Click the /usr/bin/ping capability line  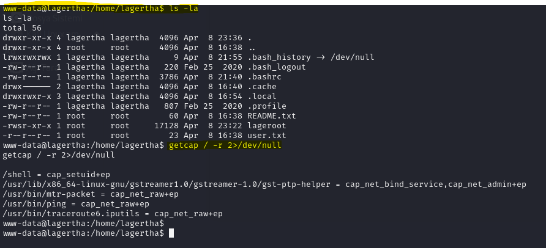76,204
